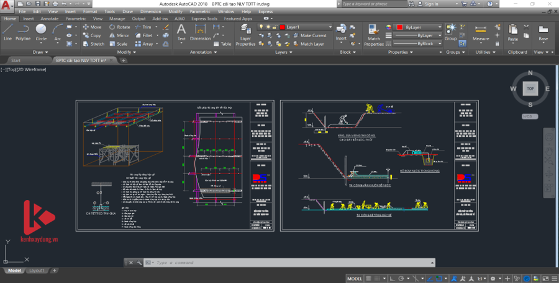Select the Polyline tool

23,32
